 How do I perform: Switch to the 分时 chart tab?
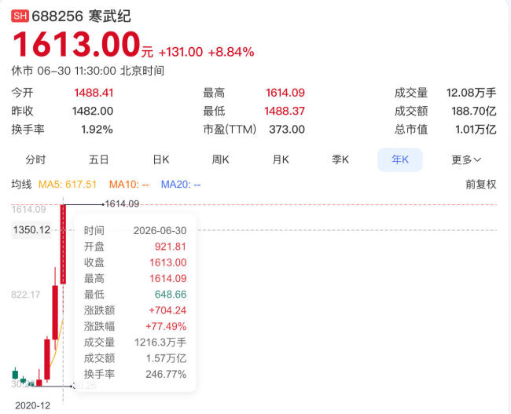(35, 159)
